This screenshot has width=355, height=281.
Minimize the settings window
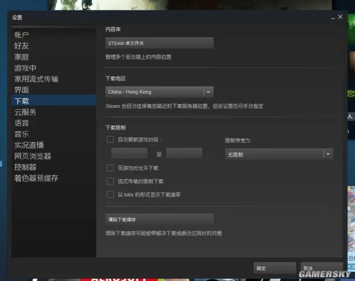pyautogui.click(x=333, y=18)
